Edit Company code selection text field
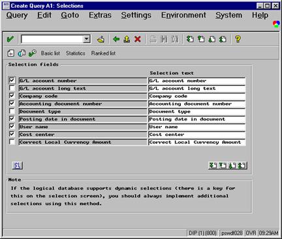This screenshot has width=282, height=239. (197, 96)
